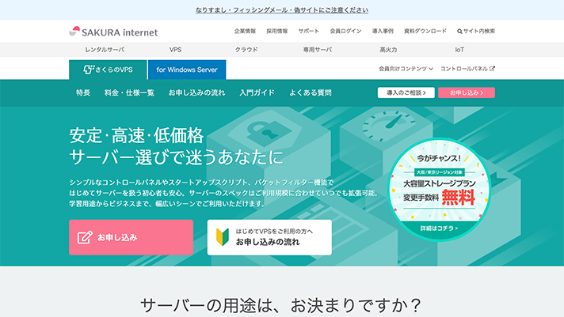Select クラウド in the service navigation

click(246, 50)
